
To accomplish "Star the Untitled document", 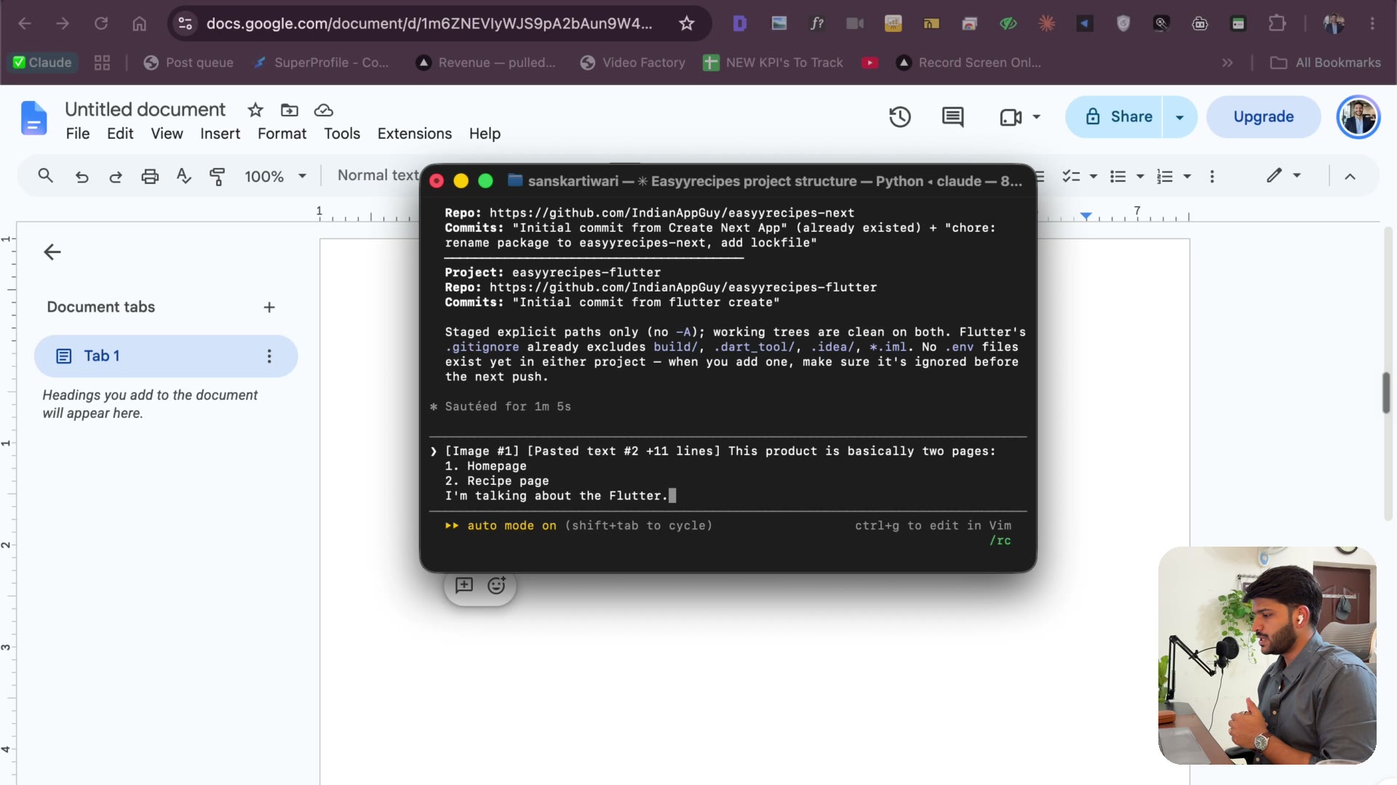I will pyautogui.click(x=255, y=110).
